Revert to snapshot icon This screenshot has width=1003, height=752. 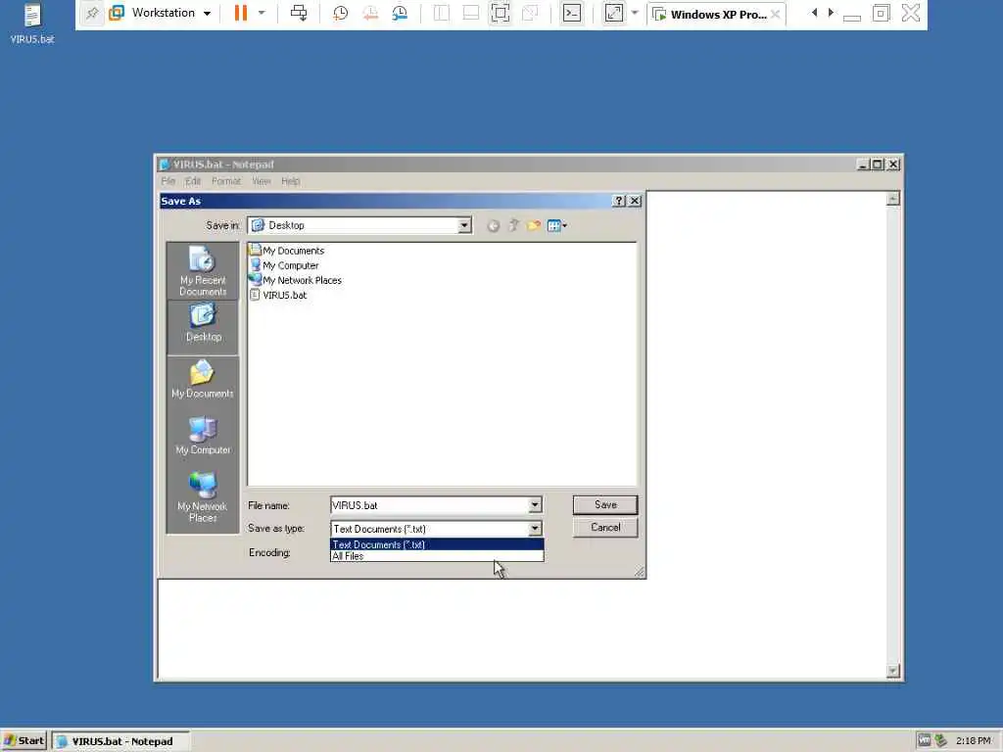coord(369,13)
